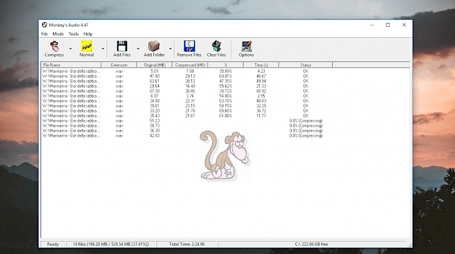Sort by File Name column header
Image resolution: width=455 pixels, height=254 pixels.
[x=71, y=65]
